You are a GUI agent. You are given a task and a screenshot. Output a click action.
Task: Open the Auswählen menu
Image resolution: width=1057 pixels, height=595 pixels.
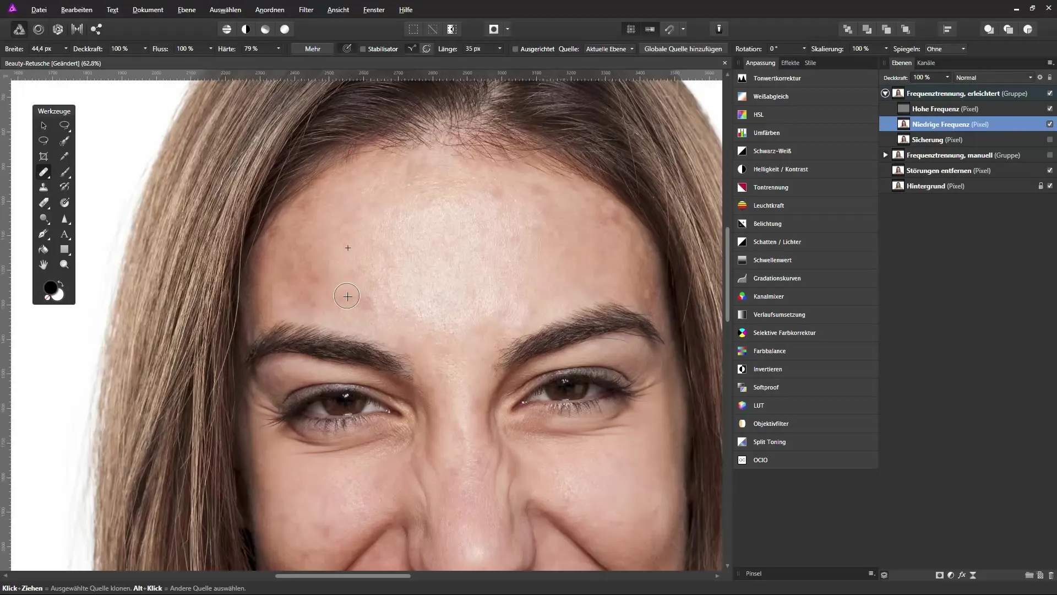[225, 10]
